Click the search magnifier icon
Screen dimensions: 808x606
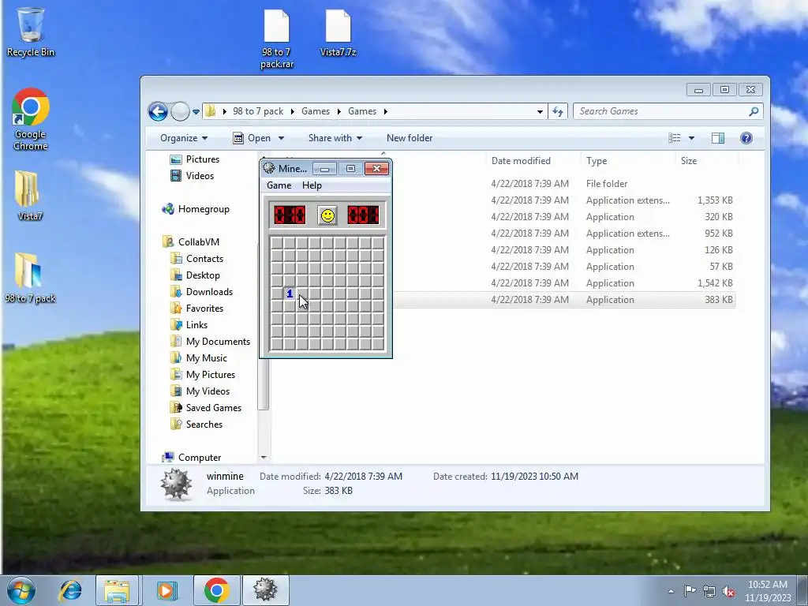click(754, 111)
